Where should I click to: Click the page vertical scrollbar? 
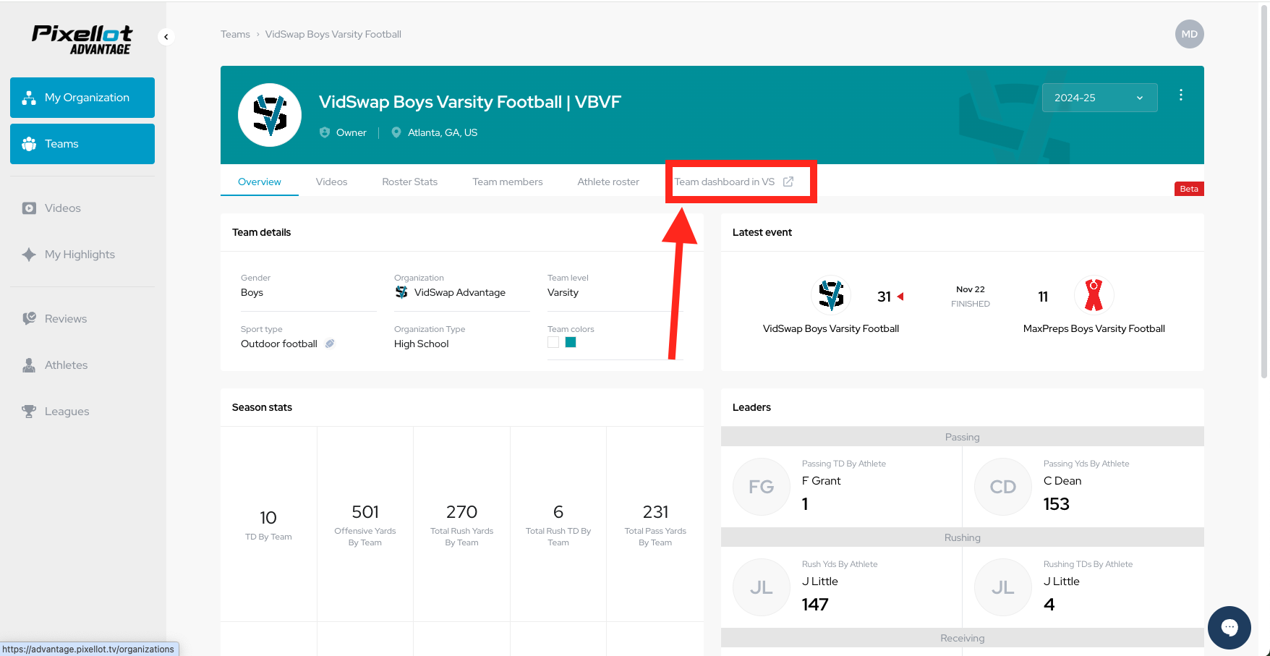click(x=1264, y=192)
